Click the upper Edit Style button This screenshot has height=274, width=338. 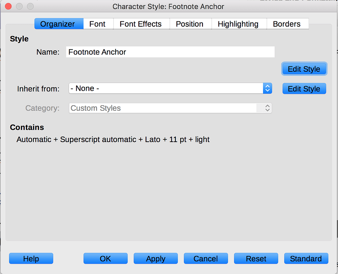pos(304,69)
